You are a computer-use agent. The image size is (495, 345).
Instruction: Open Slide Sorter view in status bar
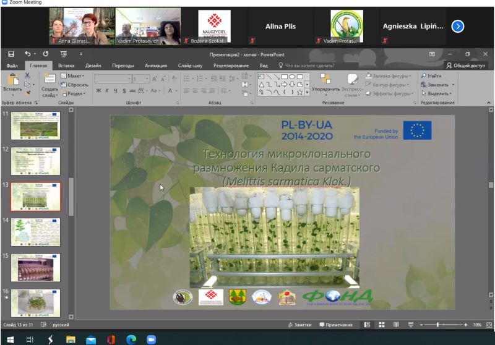click(382, 325)
